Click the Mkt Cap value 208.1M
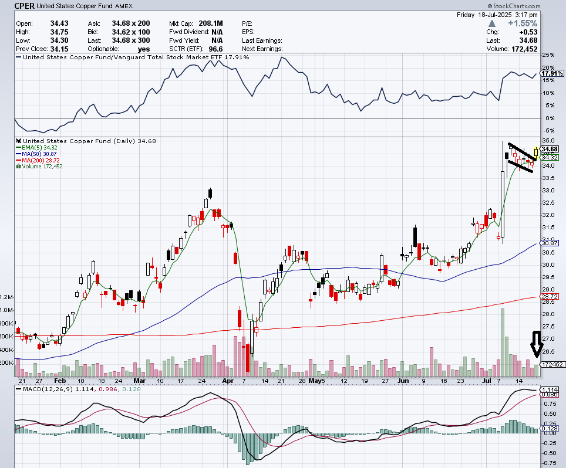The width and height of the screenshot is (566, 468). 210,23
